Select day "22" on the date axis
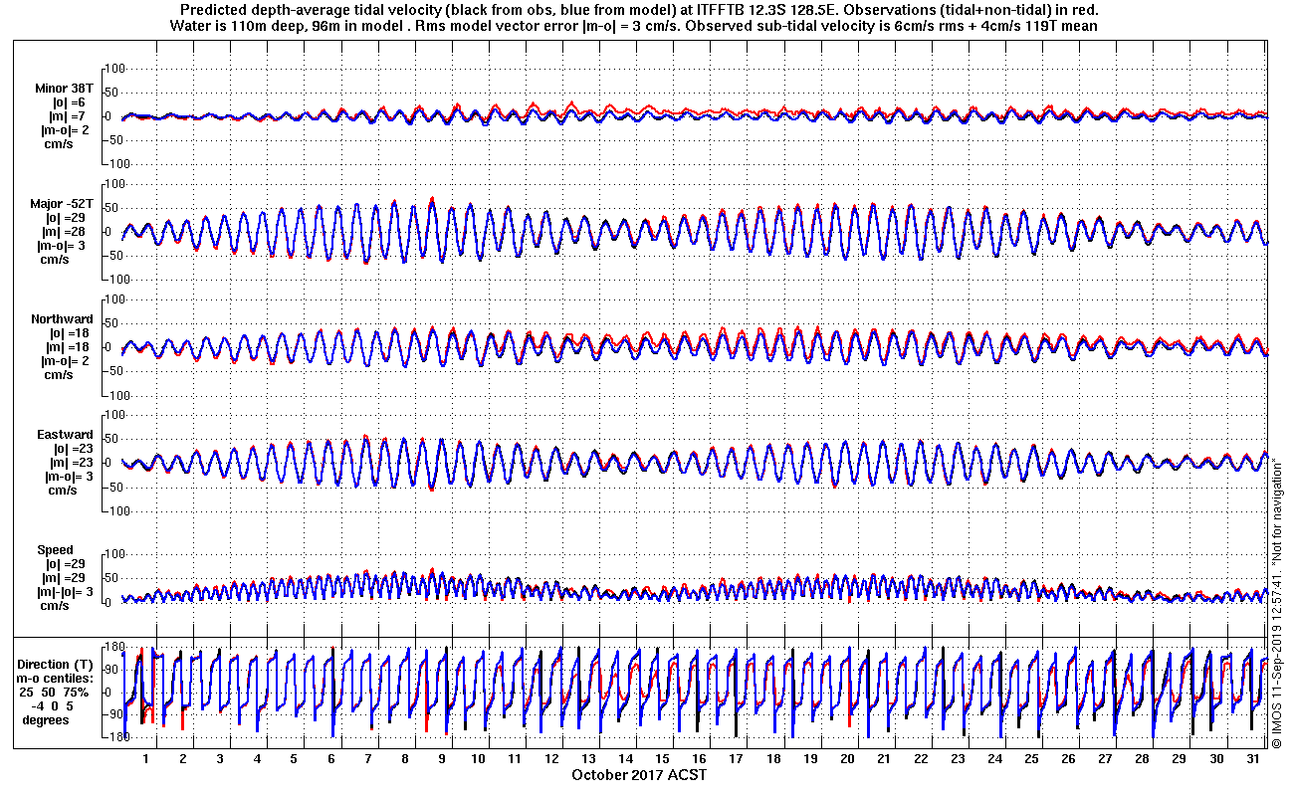 tap(920, 758)
